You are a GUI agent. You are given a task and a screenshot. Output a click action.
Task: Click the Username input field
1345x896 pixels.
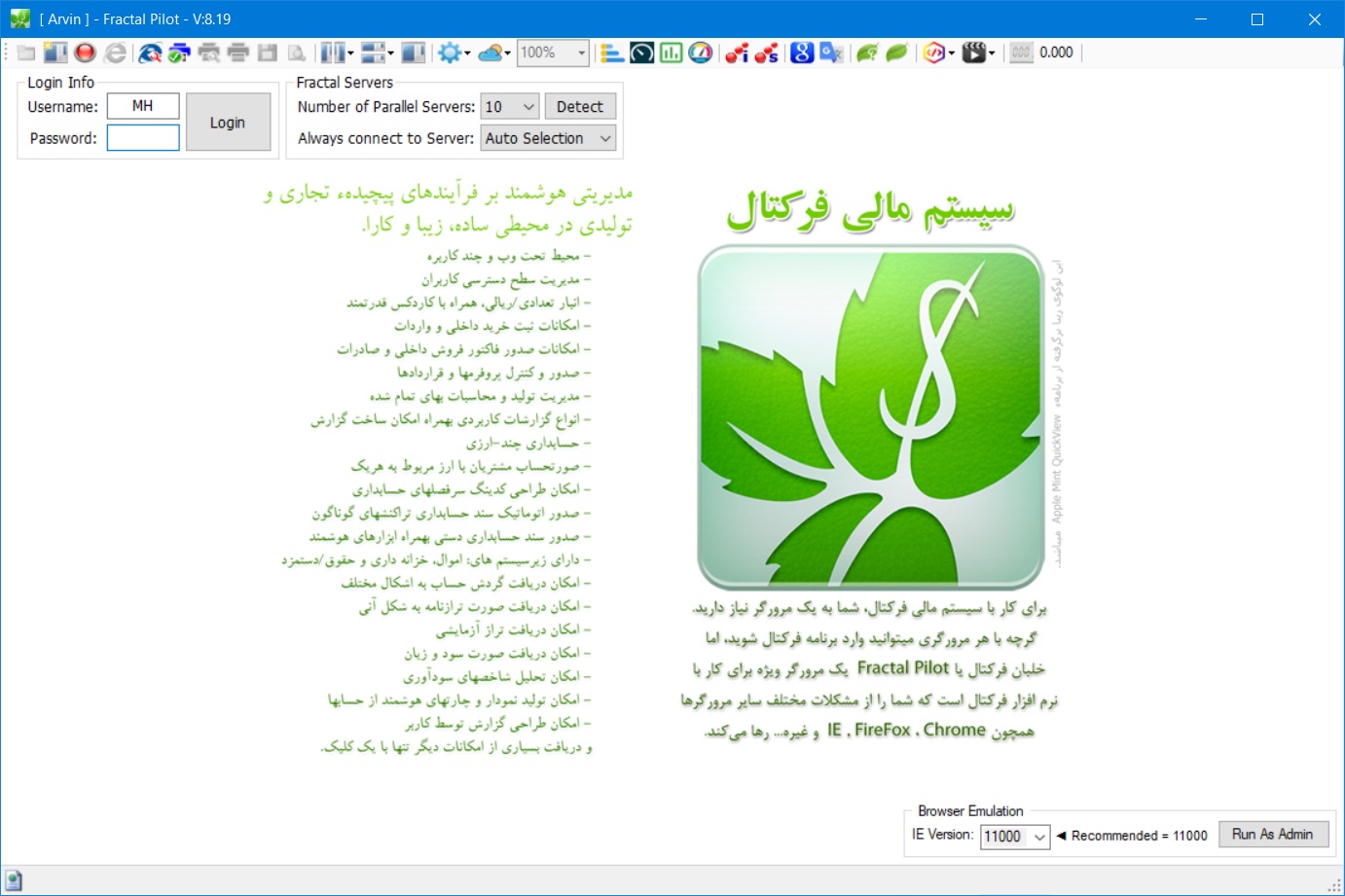(x=143, y=106)
